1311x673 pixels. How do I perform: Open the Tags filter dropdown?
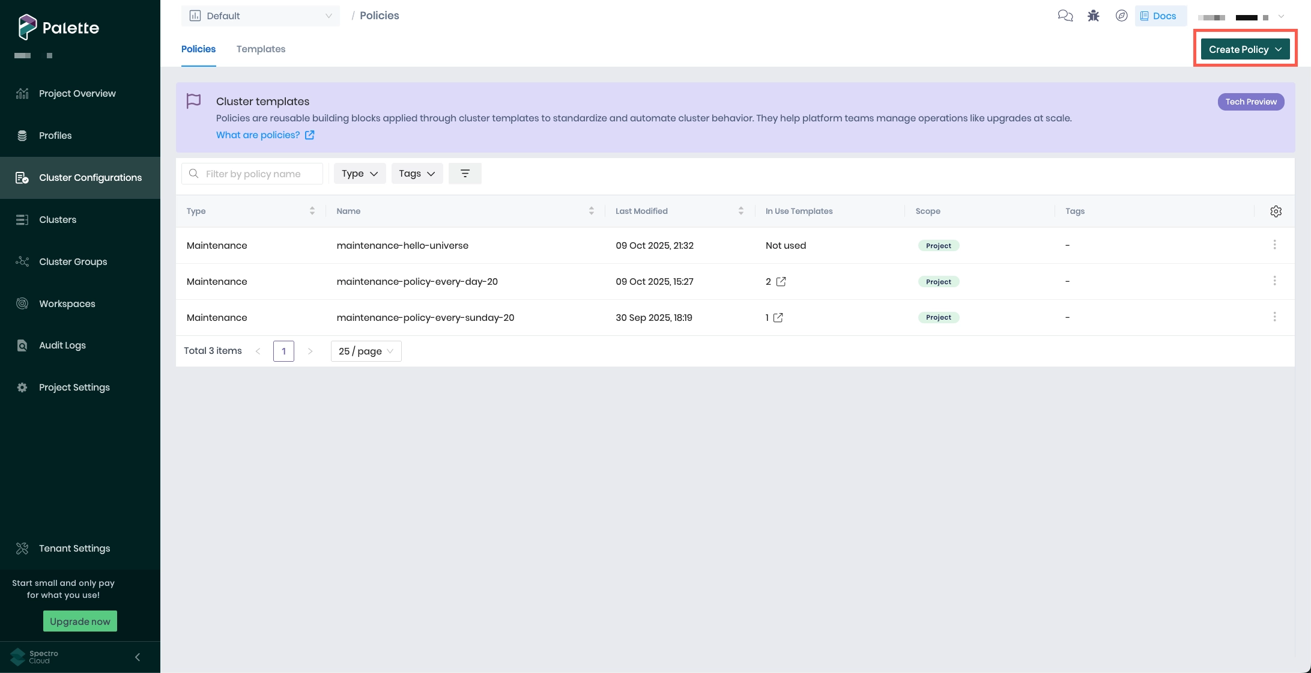(417, 173)
